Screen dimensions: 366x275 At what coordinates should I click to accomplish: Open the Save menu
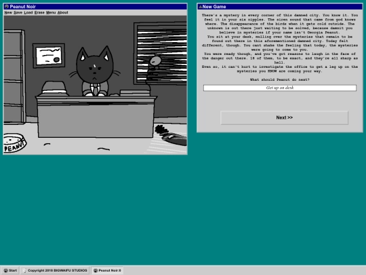[x=18, y=13]
